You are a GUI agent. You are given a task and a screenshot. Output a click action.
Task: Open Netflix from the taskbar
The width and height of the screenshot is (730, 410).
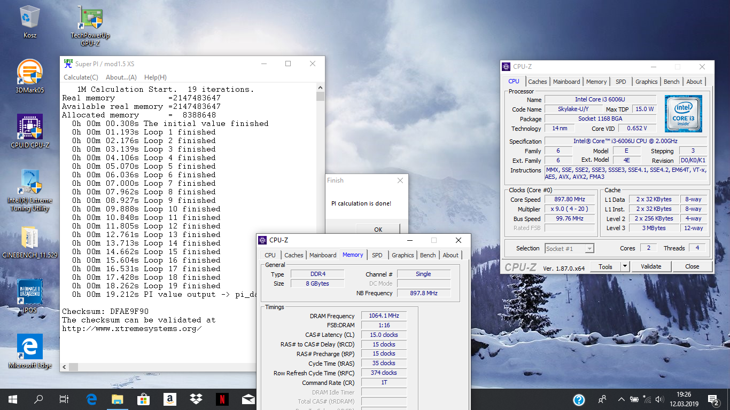(x=222, y=399)
